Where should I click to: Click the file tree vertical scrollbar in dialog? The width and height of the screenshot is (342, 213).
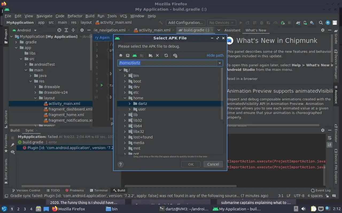[x=222, y=93]
